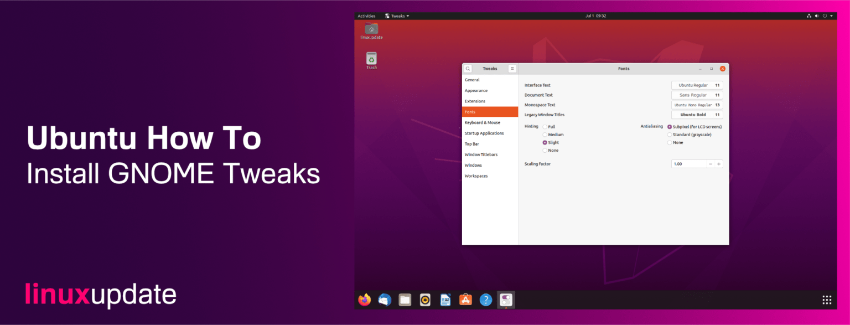Open the Files manager dock icon

click(405, 300)
